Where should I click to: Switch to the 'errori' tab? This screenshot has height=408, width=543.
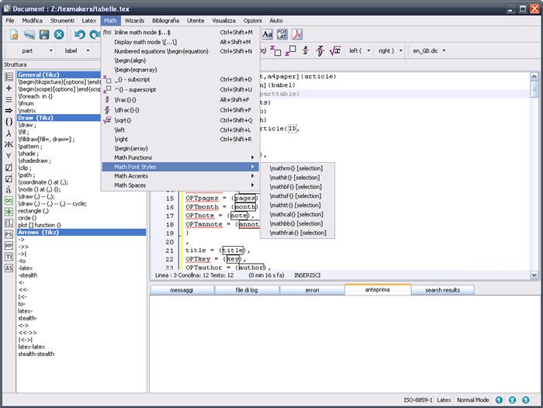click(312, 290)
